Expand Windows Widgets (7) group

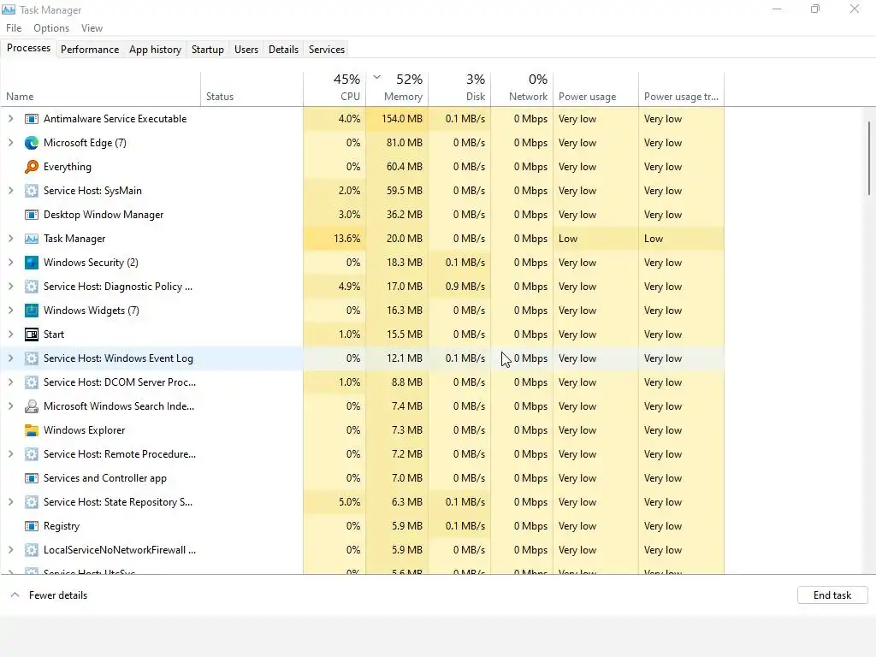[10, 311]
